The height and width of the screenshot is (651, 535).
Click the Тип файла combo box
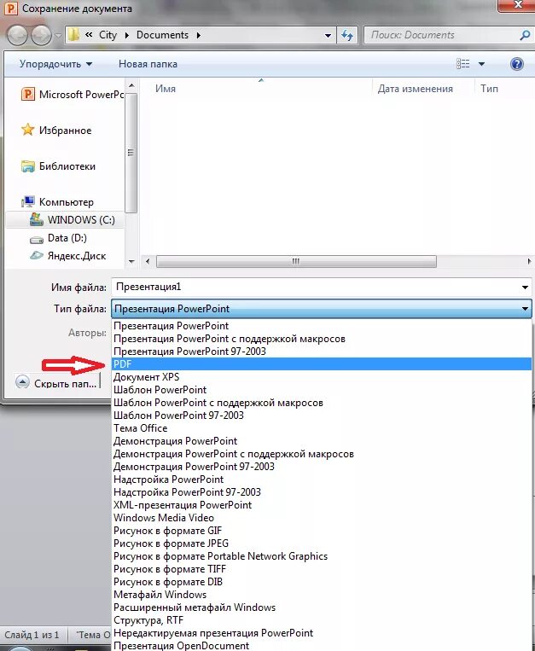tap(322, 309)
